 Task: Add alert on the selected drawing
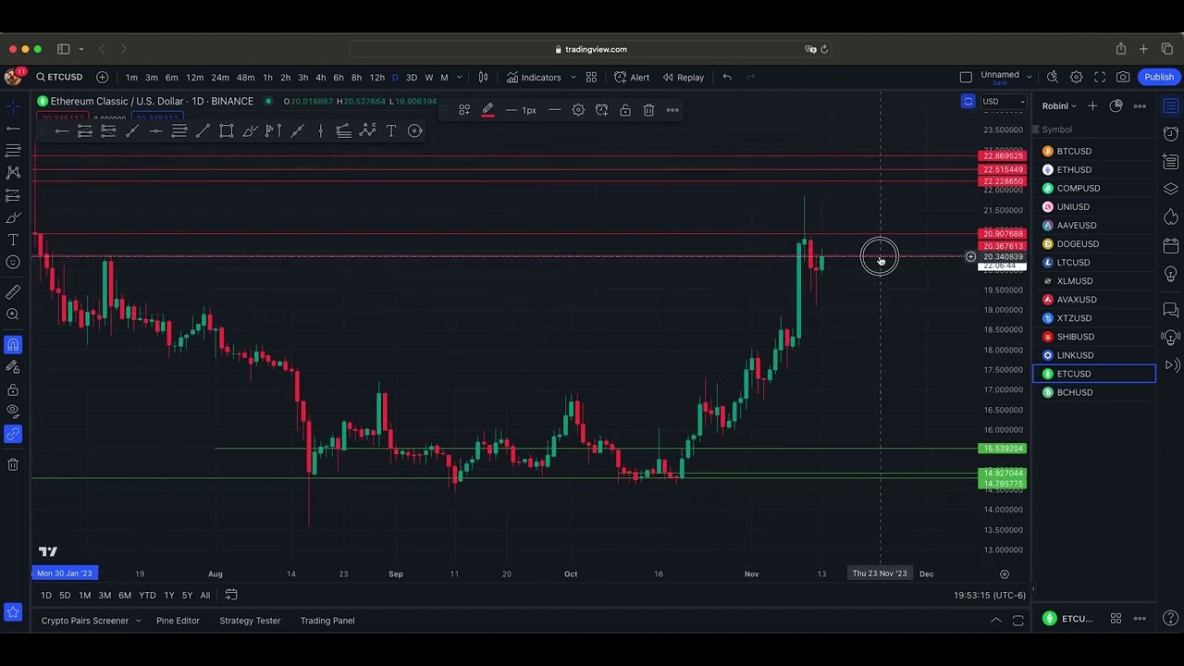[x=602, y=110]
